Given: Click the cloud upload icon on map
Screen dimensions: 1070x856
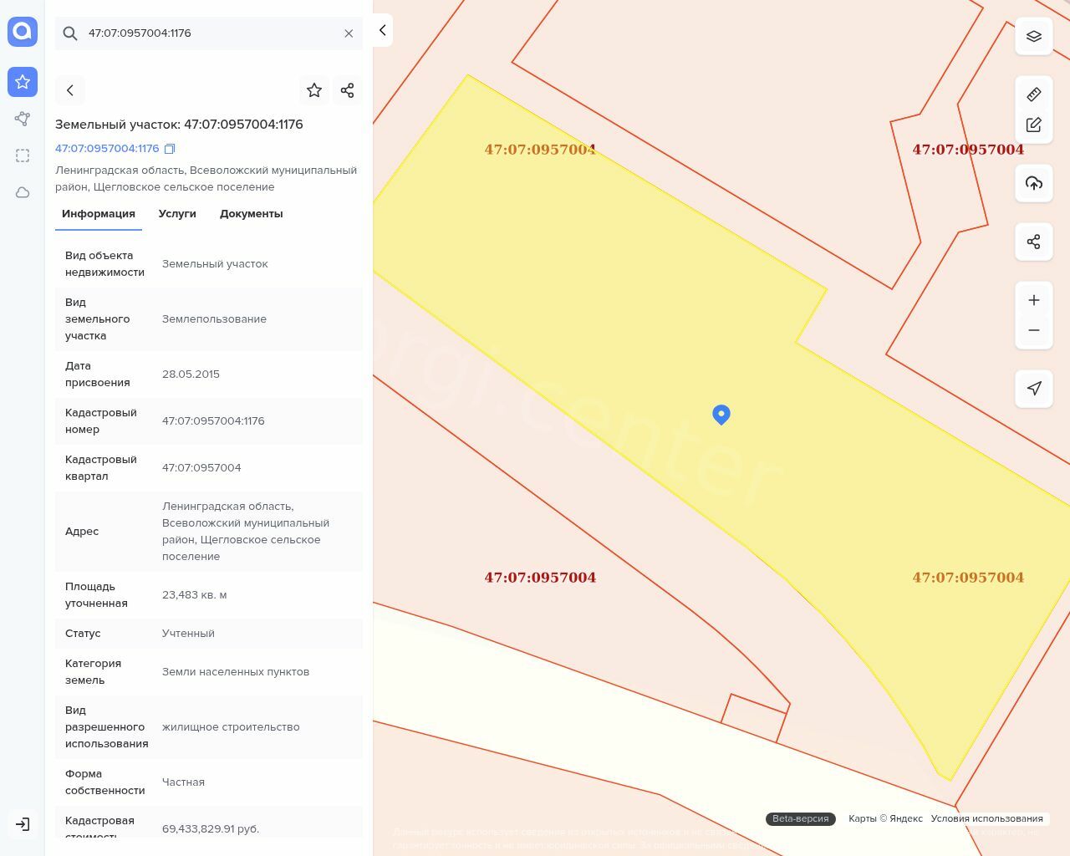Looking at the screenshot, I should (x=1033, y=183).
